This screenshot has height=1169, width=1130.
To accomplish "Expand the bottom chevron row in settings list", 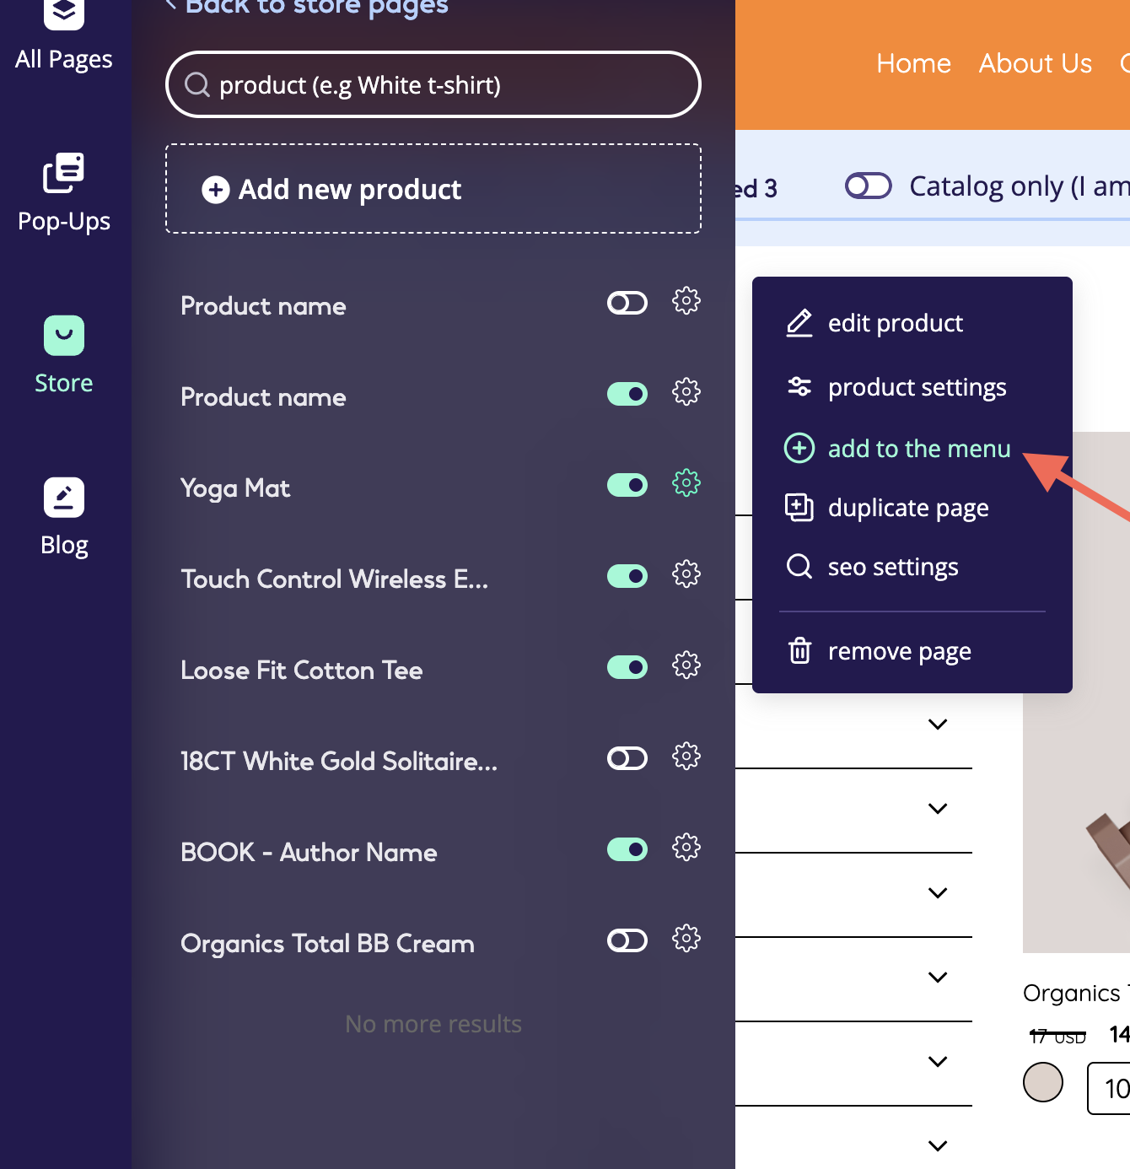I will pyautogui.click(x=938, y=1146).
